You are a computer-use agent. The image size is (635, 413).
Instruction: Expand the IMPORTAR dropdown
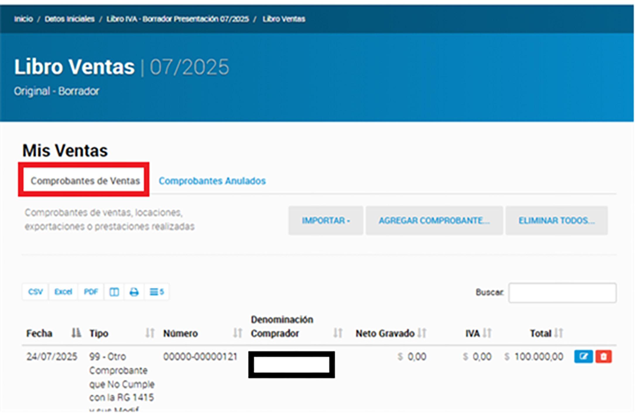click(x=326, y=221)
